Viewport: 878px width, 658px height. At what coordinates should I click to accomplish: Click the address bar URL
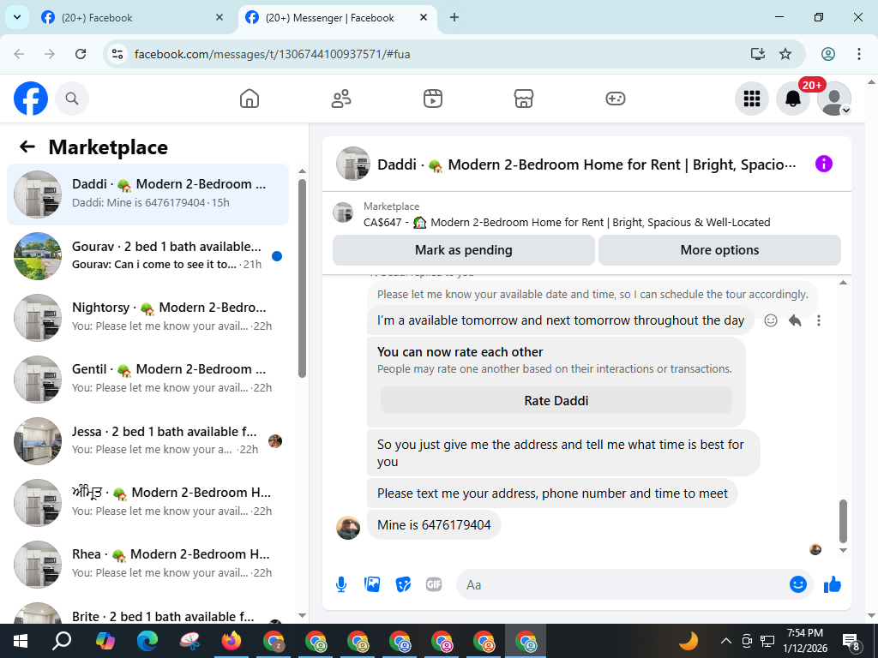tap(272, 54)
